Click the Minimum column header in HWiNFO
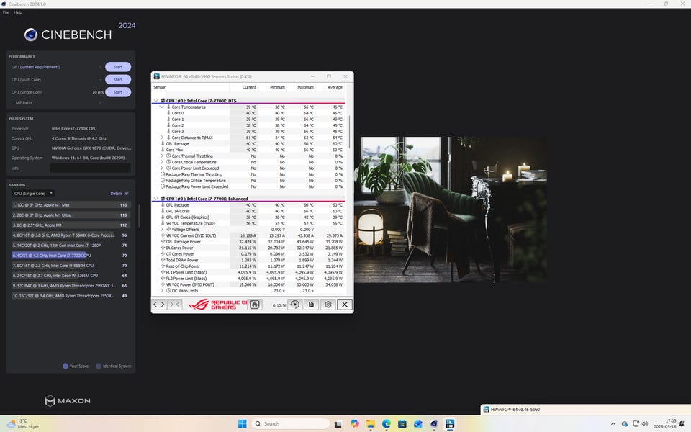Image resolution: width=691 pixels, height=432 pixels. 277,87
